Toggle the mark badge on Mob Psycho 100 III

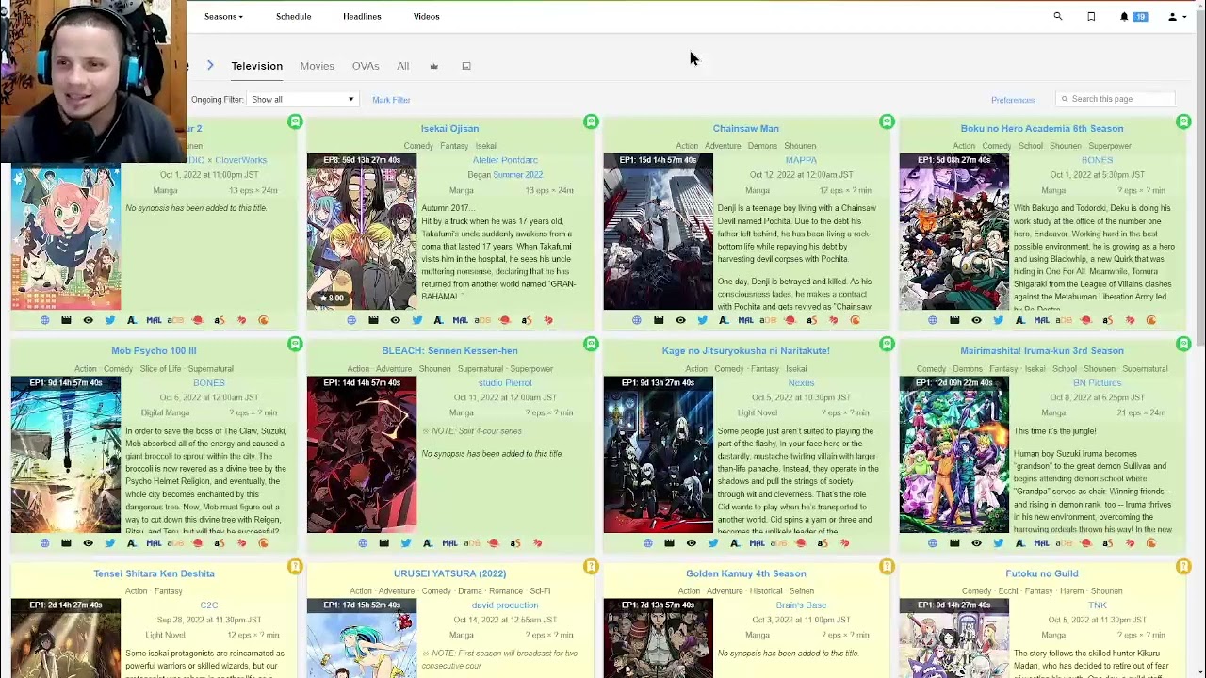coord(295,344)
